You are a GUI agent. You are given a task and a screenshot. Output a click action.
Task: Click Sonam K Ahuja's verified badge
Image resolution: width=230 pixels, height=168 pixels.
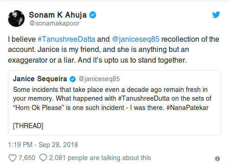click(x=93, y=15)
